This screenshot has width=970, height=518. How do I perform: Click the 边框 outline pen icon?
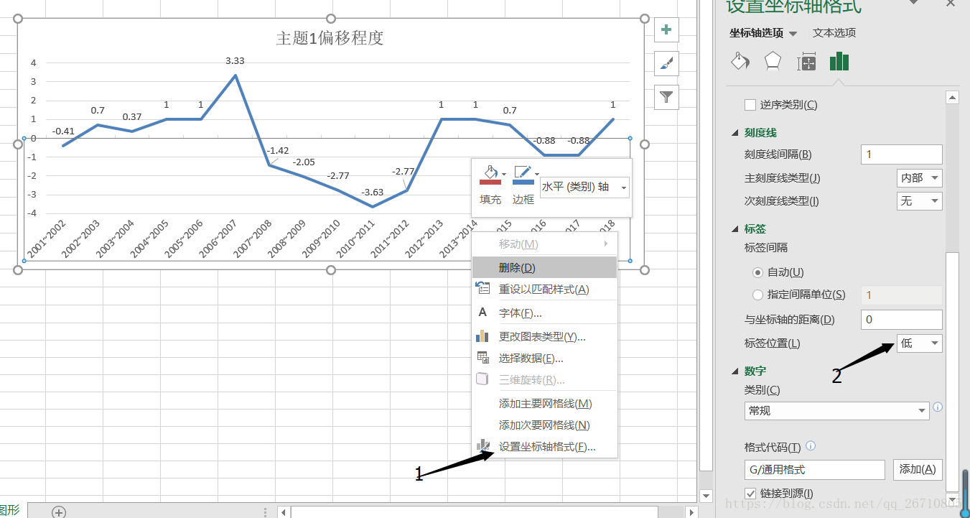click(x=523, y=175)
